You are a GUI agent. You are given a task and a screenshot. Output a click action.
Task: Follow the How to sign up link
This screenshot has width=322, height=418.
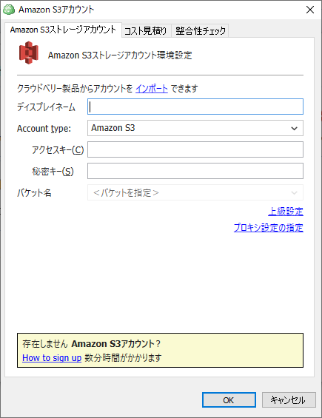pos(52,358)
